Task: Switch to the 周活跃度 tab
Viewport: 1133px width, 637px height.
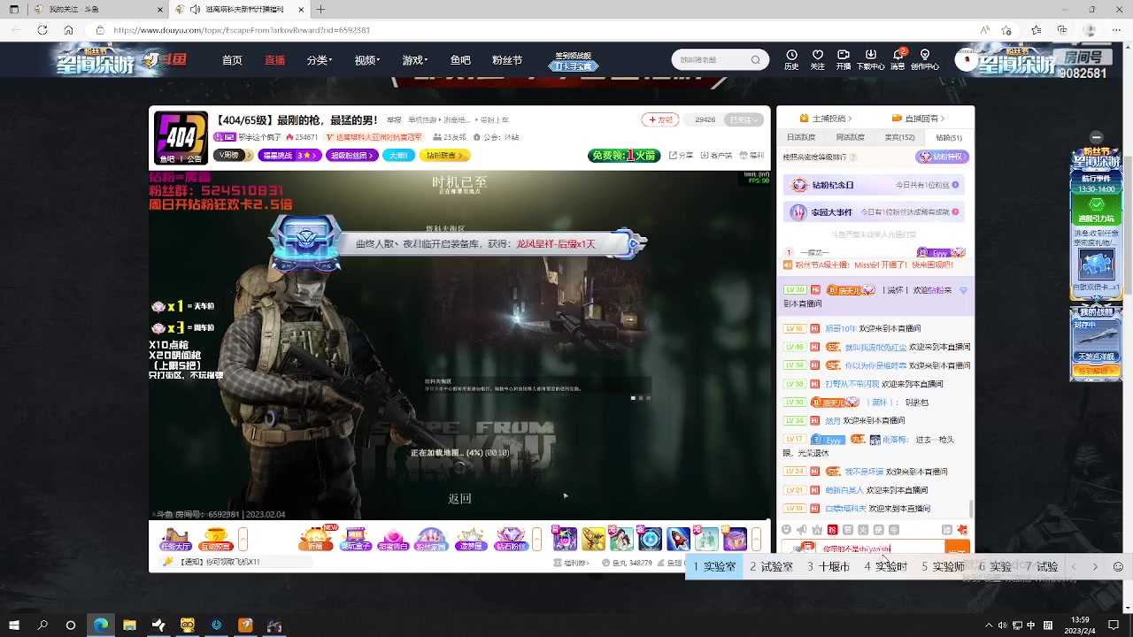Action: pyautogui.click(x=850, y=137)
